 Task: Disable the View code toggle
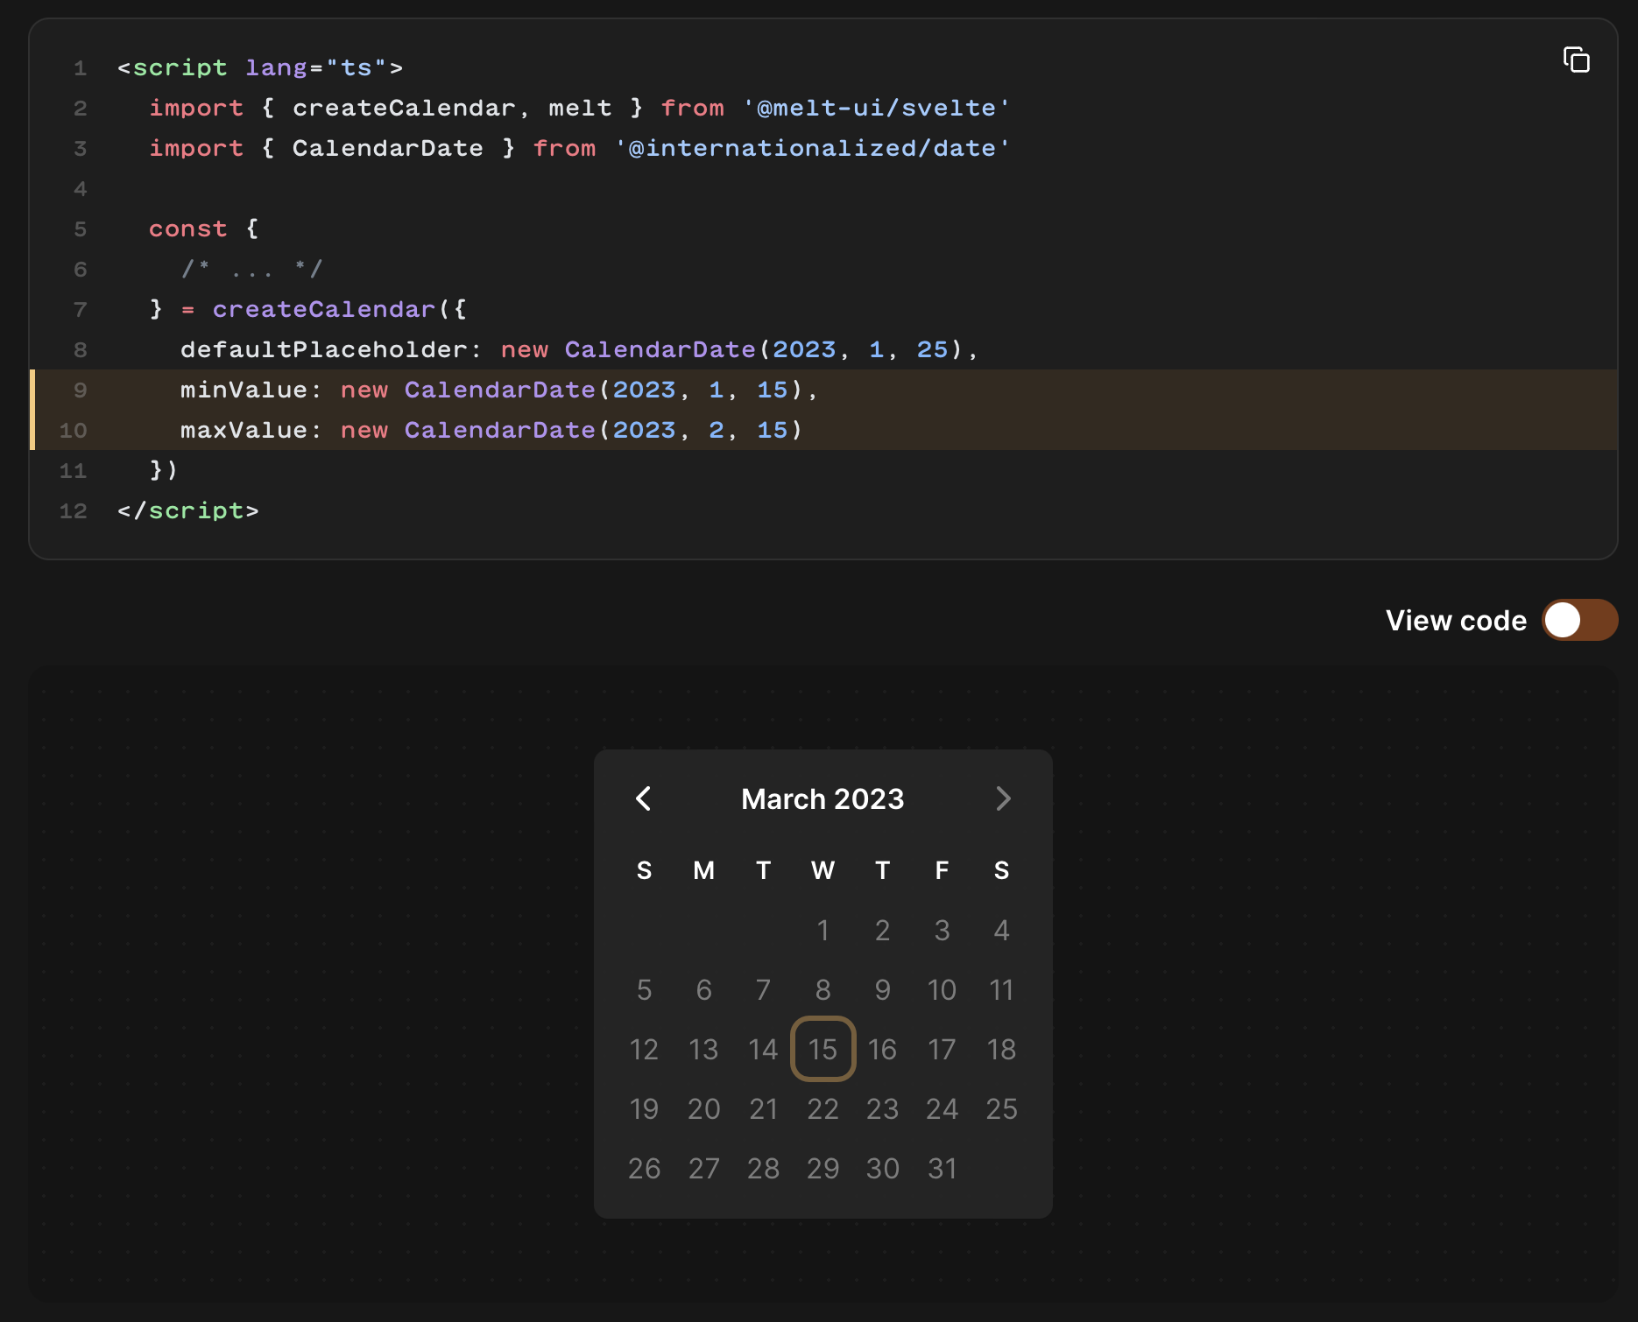[1579, 621]
